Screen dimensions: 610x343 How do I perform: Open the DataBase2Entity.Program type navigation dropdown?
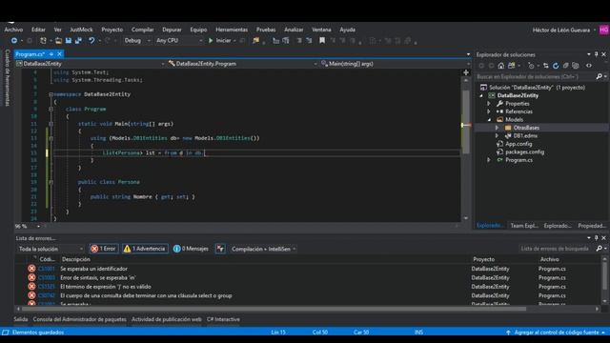pyautogui.click(x=242, y=64)
